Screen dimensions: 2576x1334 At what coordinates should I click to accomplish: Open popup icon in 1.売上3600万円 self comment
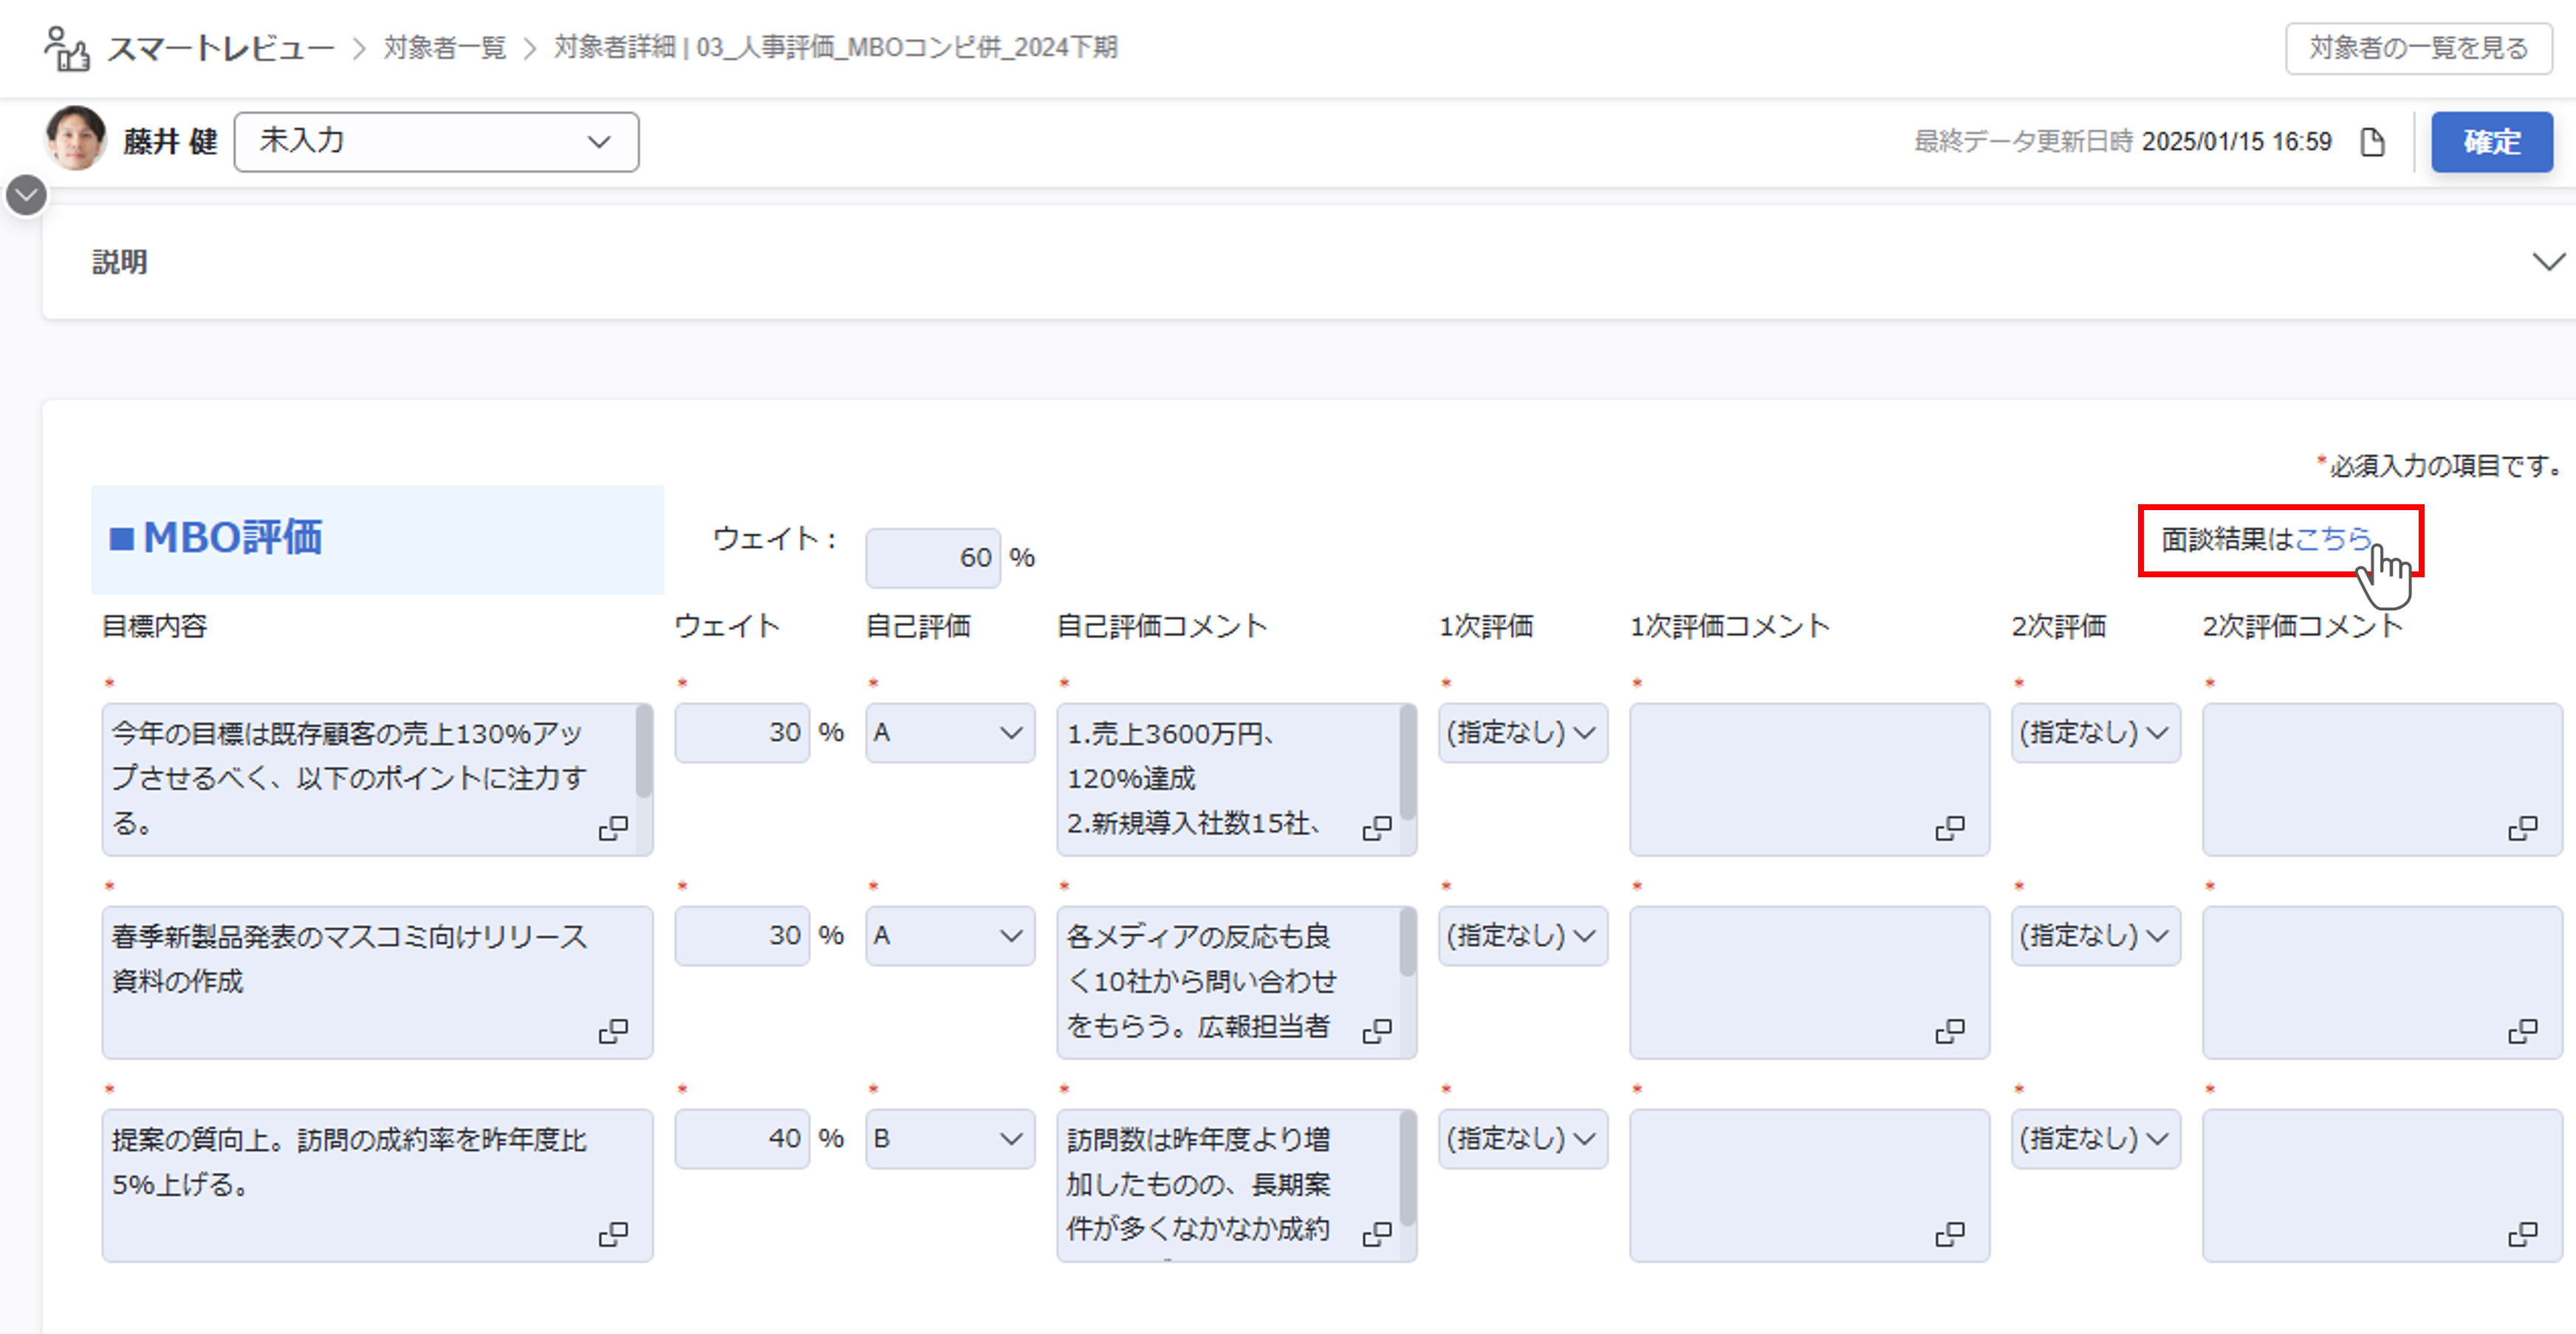click(x=1377, y=828)
